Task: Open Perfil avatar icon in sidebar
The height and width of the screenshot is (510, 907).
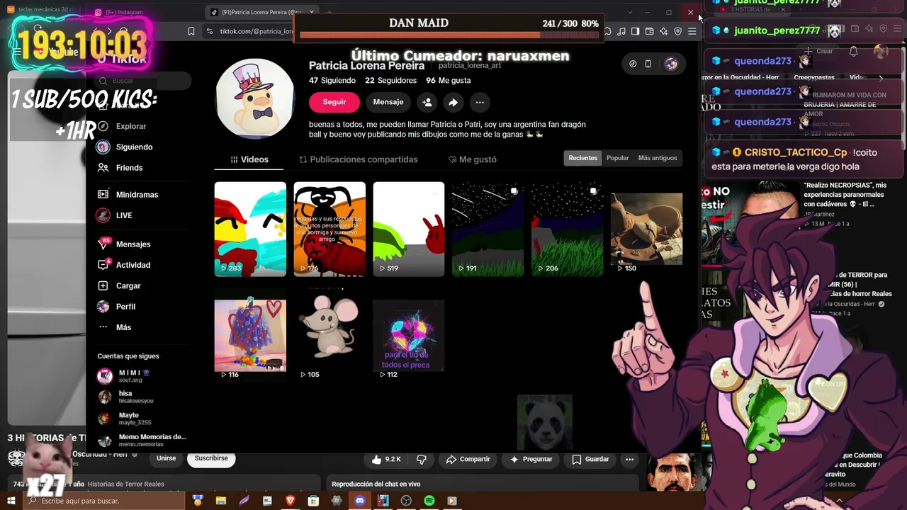Action: point(103,307)
